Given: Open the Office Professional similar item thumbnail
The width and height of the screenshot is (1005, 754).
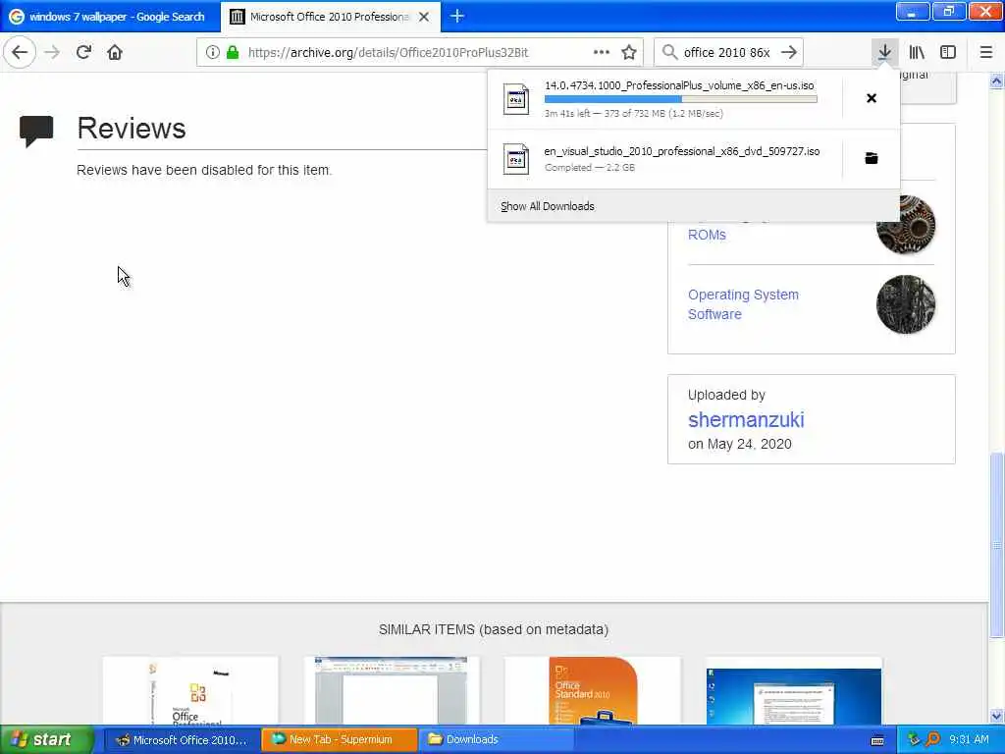Looking at the screenshot, I should coord(190,690).
